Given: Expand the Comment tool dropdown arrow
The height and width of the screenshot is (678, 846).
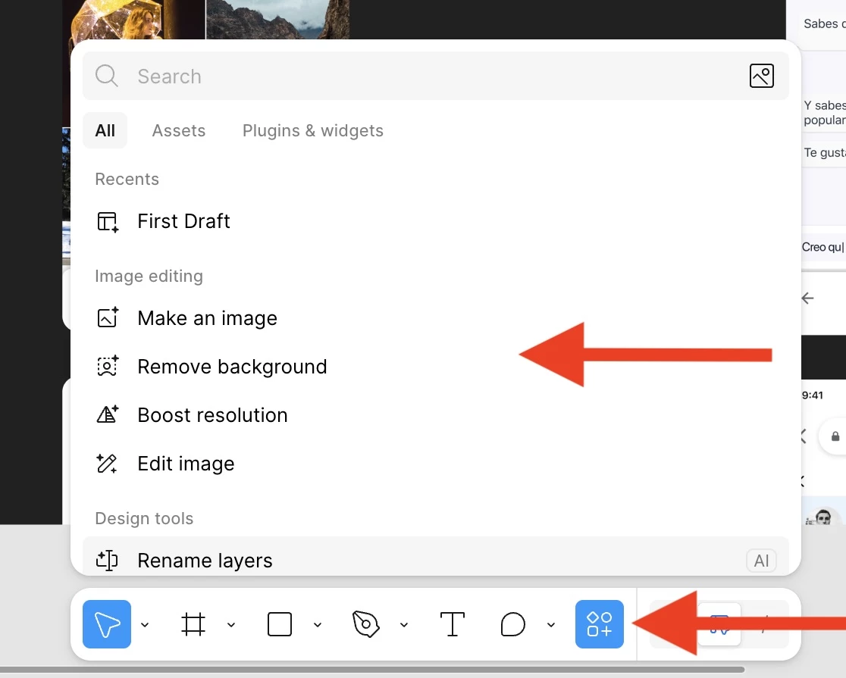Looking at the screenshot, I should click(551, 625).
